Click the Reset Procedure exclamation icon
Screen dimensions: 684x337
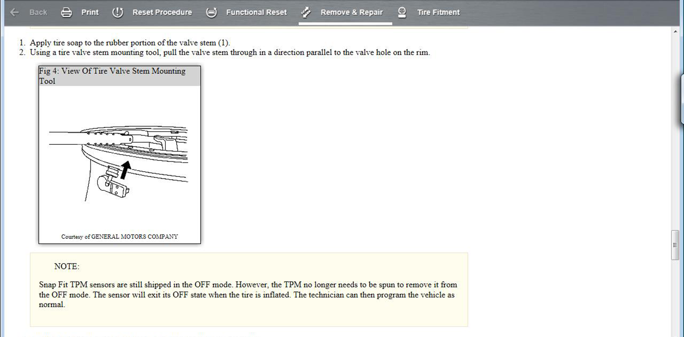(117, 13)
